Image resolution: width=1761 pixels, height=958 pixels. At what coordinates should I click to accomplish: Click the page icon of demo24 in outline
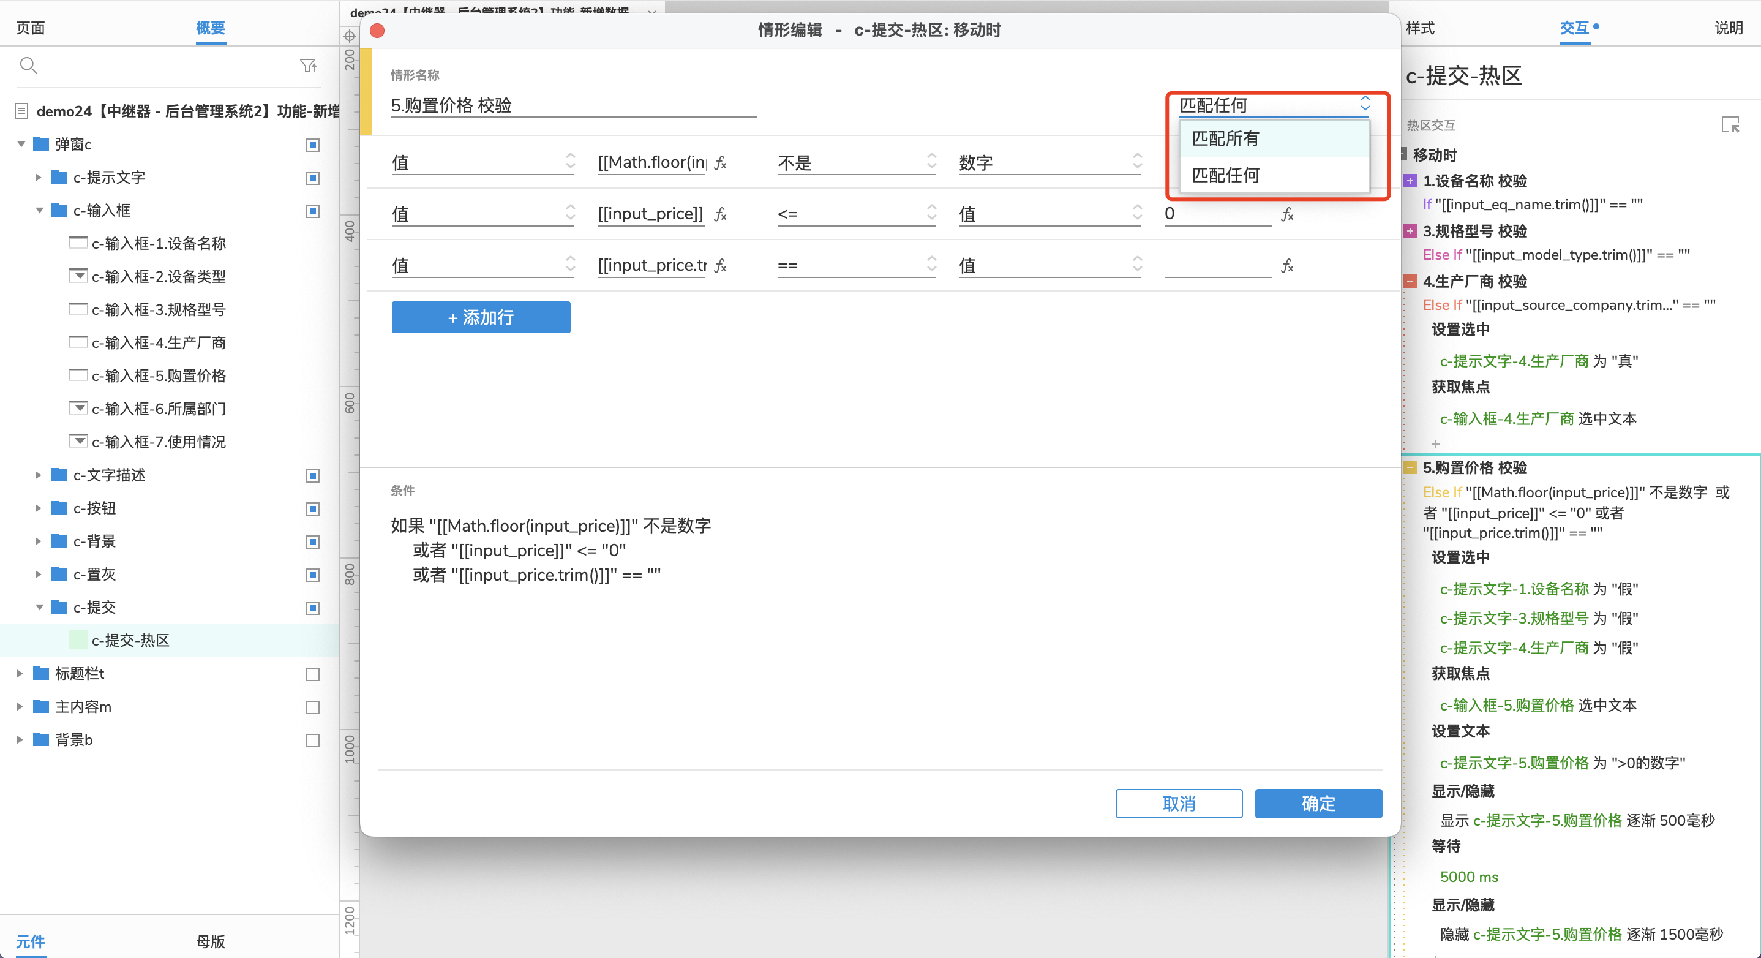point(21,111)
